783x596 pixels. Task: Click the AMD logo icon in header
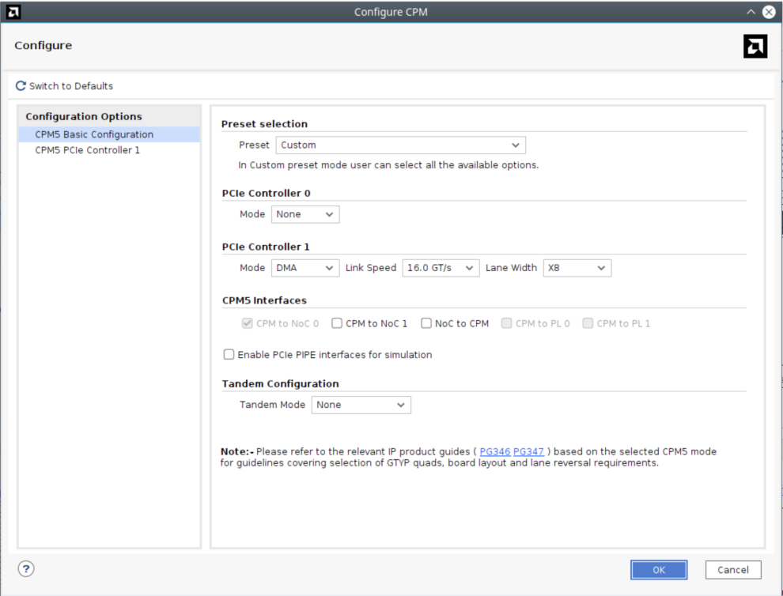[x=755, y=47]
